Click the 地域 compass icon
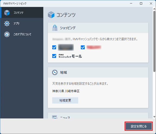 (55, 72)
